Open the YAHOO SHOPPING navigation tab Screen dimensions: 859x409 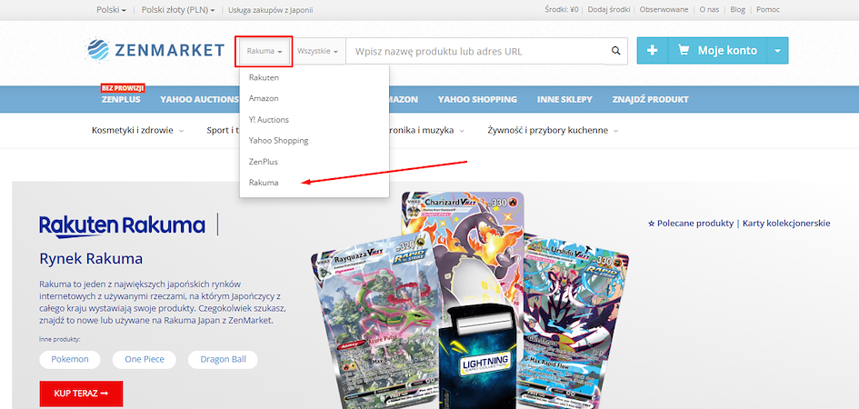pyautogui.click(x=477, y=99)
